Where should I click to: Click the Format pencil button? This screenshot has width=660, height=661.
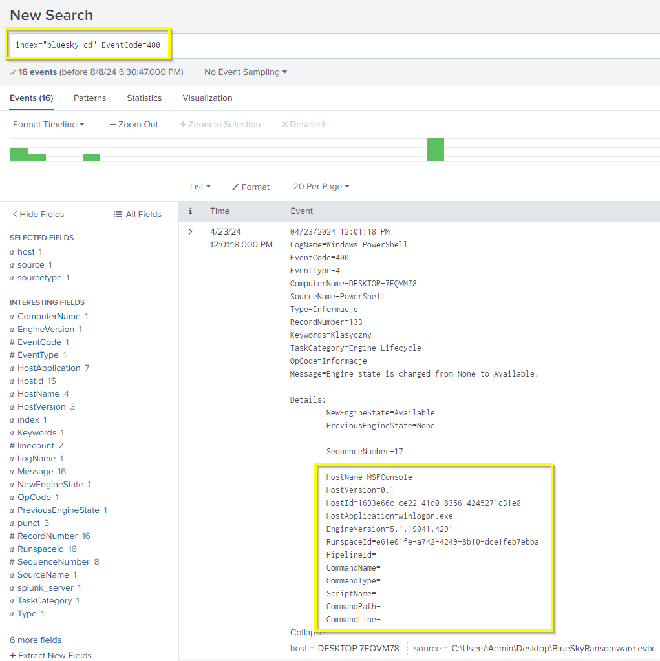click(x=251, y=187)
